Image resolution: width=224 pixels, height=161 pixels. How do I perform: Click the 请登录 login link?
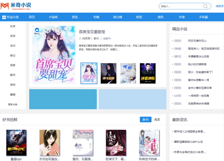point(220,6)
